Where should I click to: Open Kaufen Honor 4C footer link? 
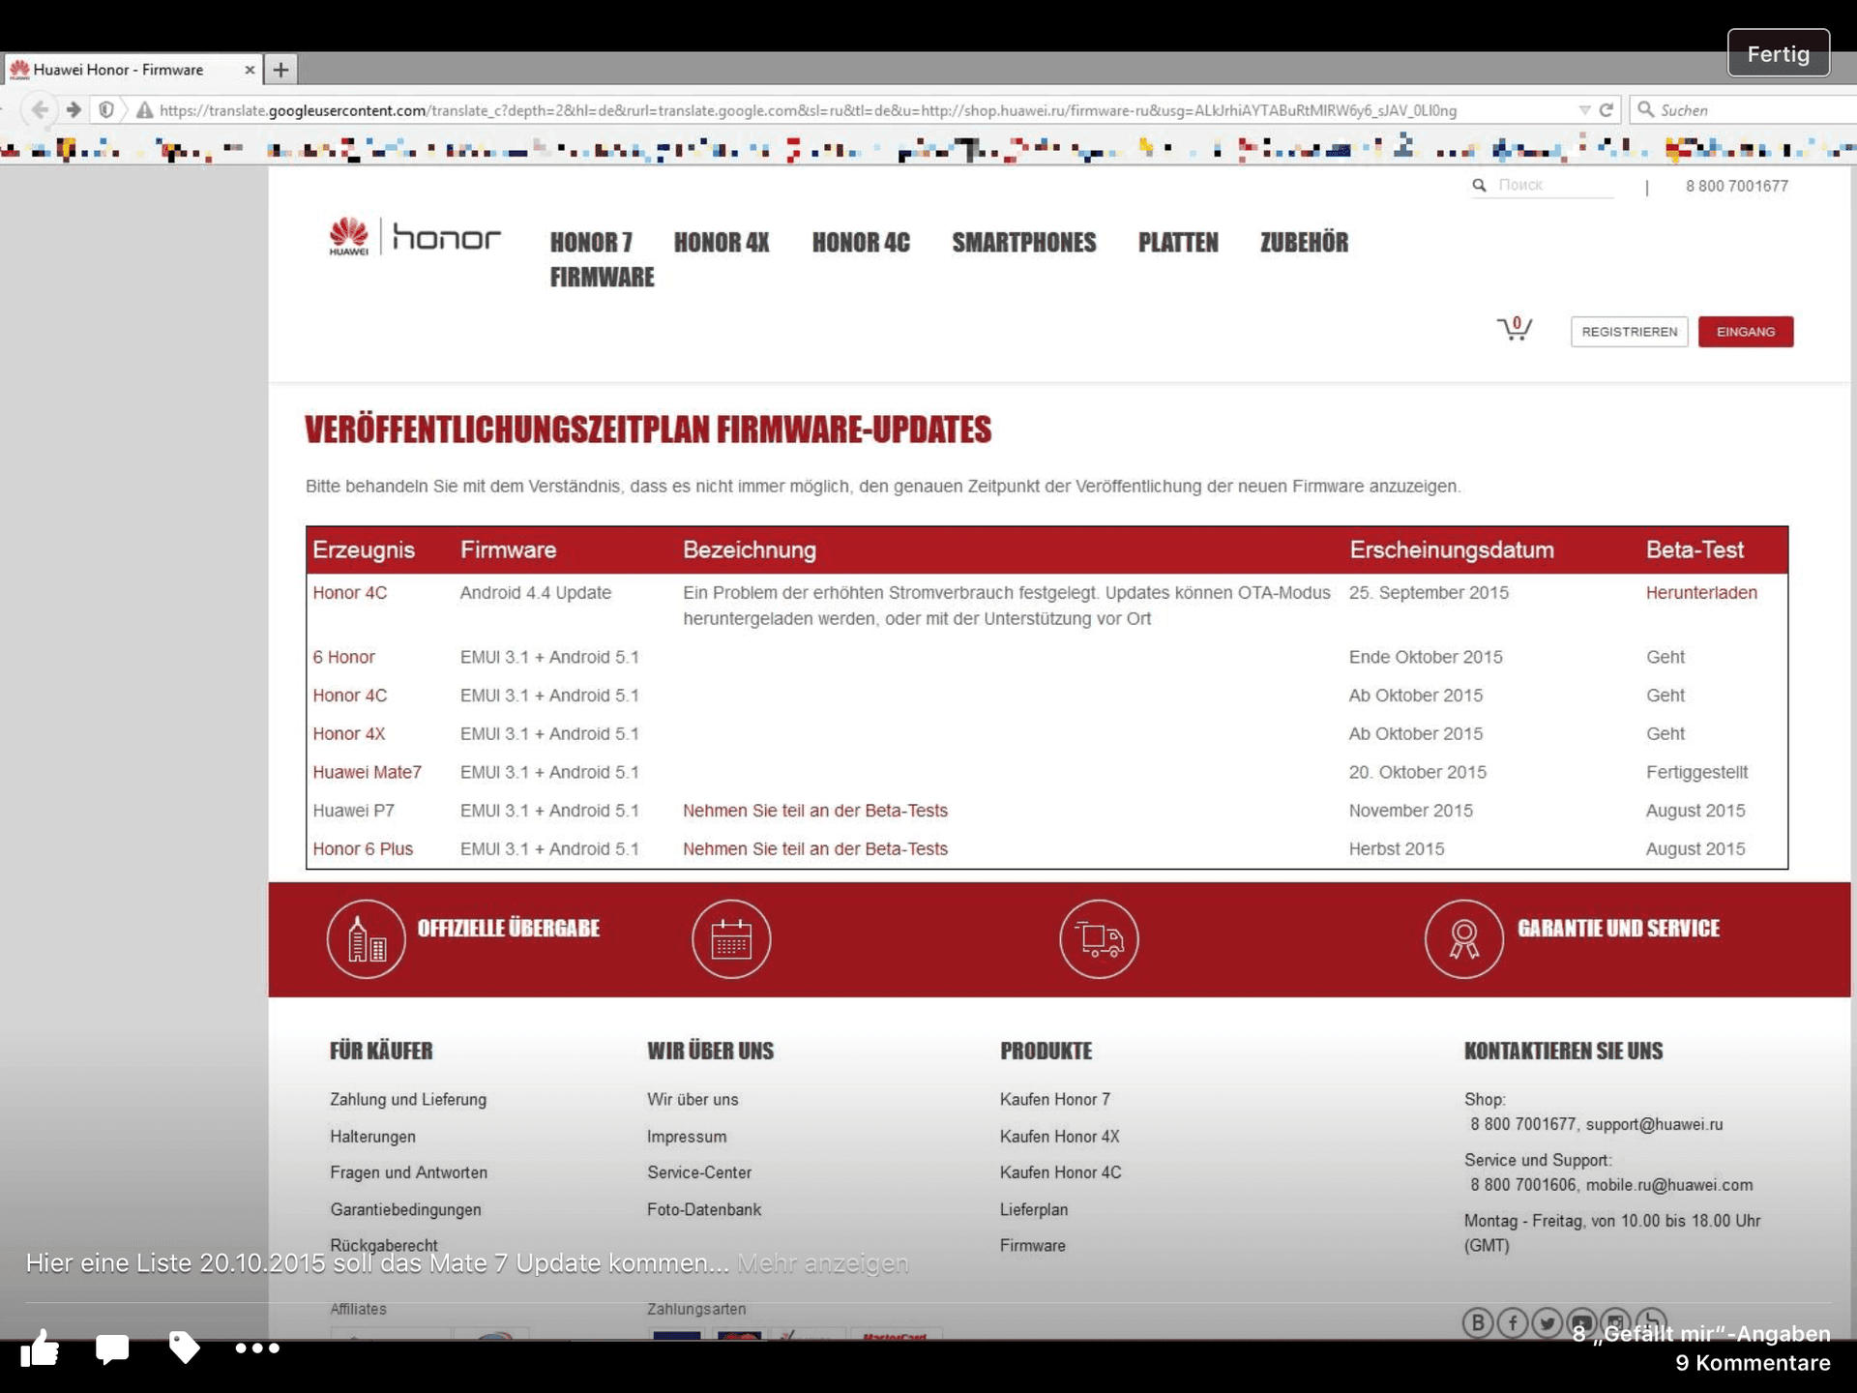(1060, 1172)
